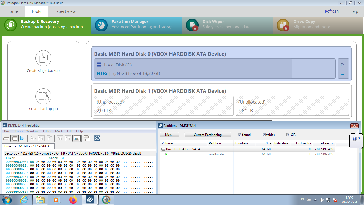Open the Mode menu in DMDE
The height and width of the screenshot is (205, 364).
59,131
